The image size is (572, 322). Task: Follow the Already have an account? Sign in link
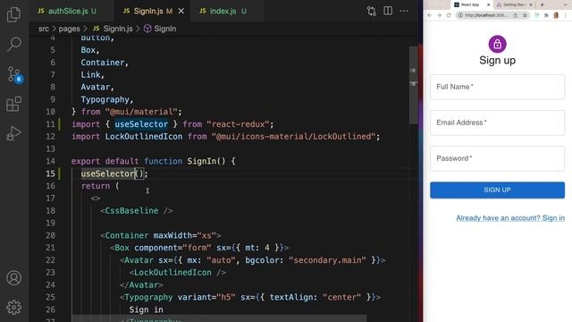pos(510,218)
